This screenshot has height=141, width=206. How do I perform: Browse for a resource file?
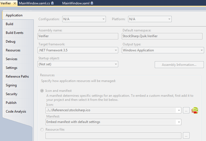pos(186,136)
